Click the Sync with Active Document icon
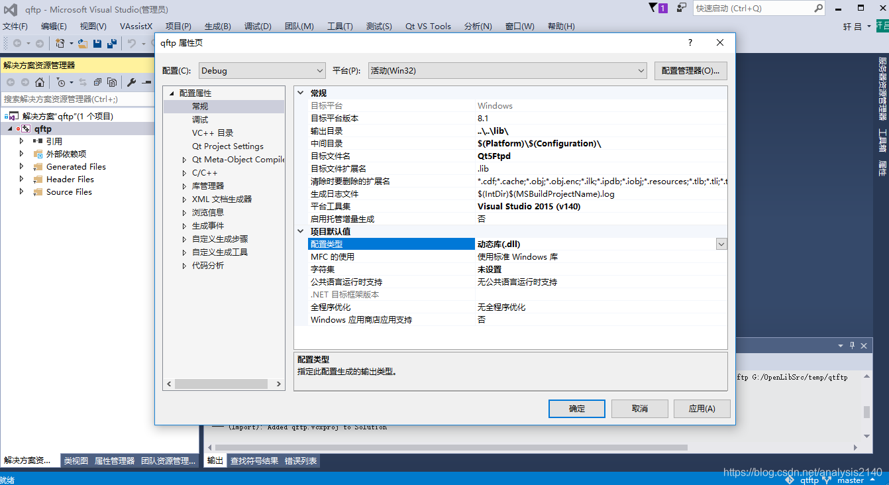This screenshot has width=889, height=485. (x=83, y=82)
